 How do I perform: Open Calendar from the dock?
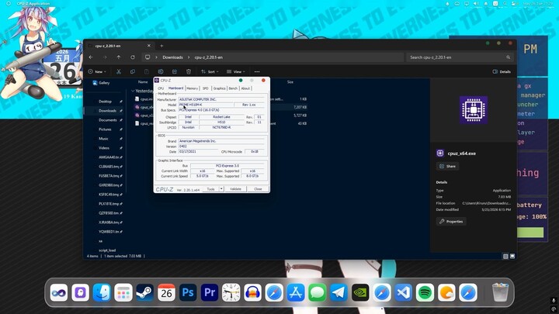[x=166, y=292]
